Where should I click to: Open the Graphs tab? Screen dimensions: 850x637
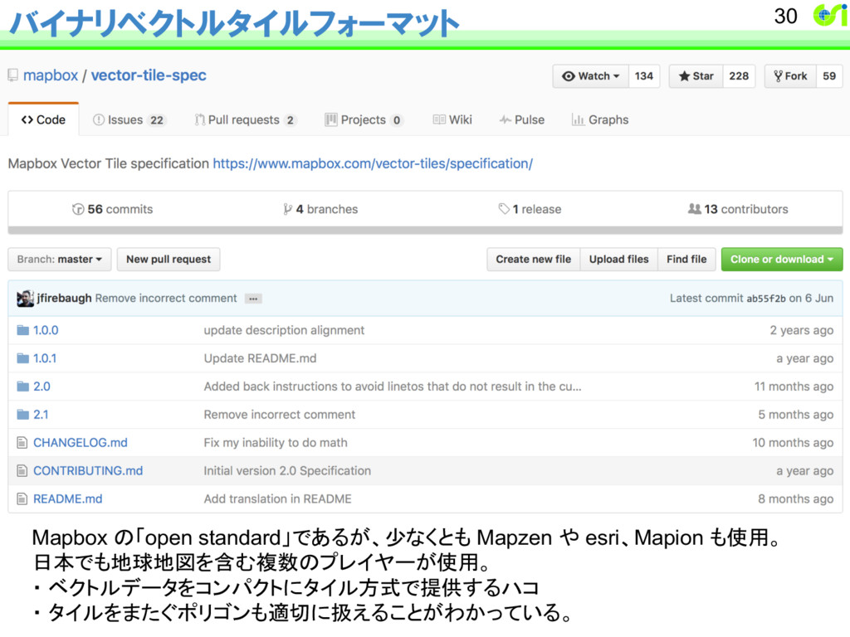click(600, 119)
